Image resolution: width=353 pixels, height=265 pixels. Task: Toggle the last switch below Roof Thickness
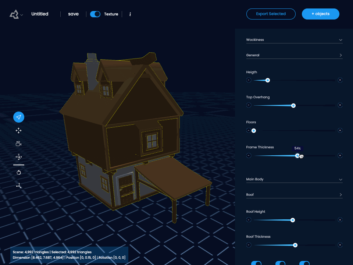304,263
